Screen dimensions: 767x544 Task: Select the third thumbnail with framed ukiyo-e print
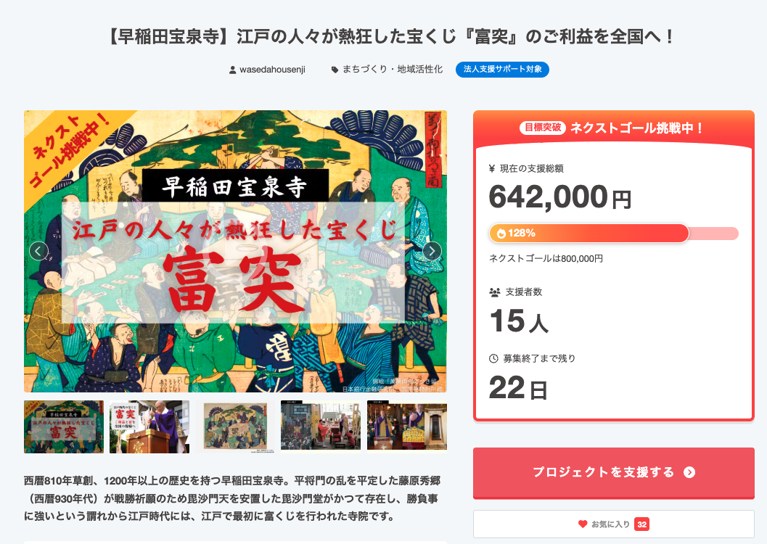pyautogui.click(x=235, y=426)
